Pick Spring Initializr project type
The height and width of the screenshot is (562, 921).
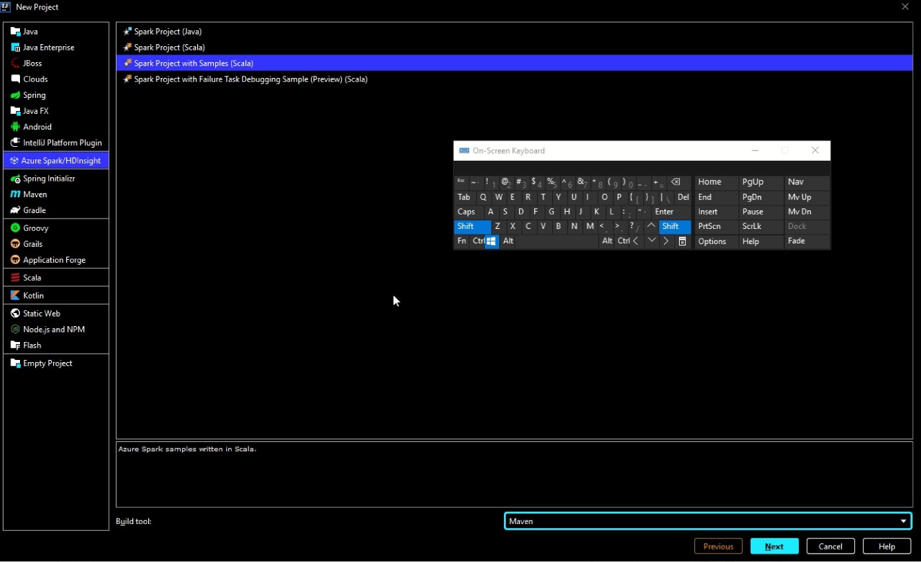click(x=56, y=179)
